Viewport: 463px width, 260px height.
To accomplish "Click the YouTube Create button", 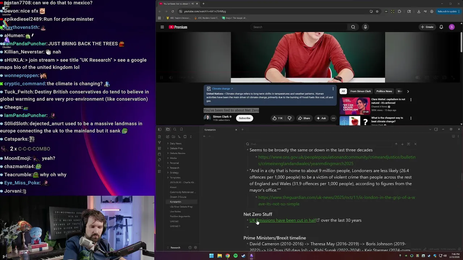I will (427, 27).
